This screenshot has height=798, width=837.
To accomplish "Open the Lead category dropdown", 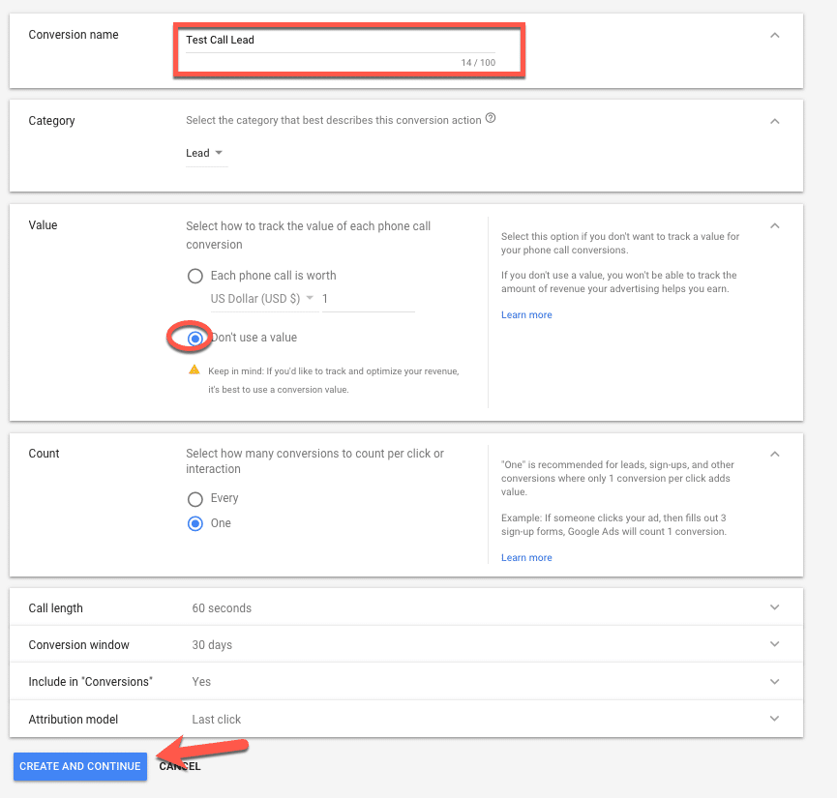I will 206,153.
